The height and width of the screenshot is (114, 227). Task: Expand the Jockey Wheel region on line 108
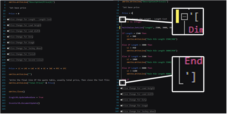coord(8,48)
